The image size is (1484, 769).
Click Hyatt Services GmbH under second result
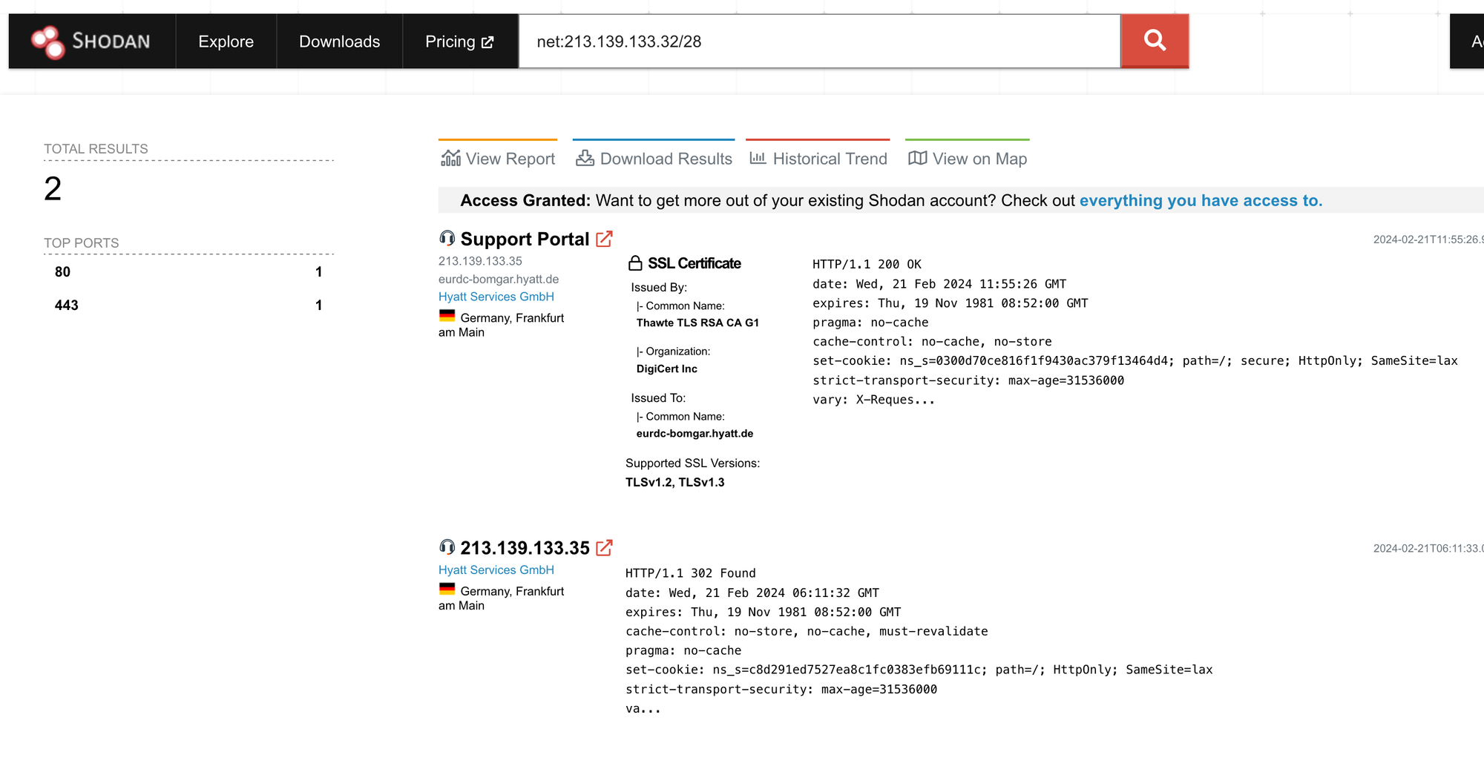pyautogui.click(x=496, y=570)
